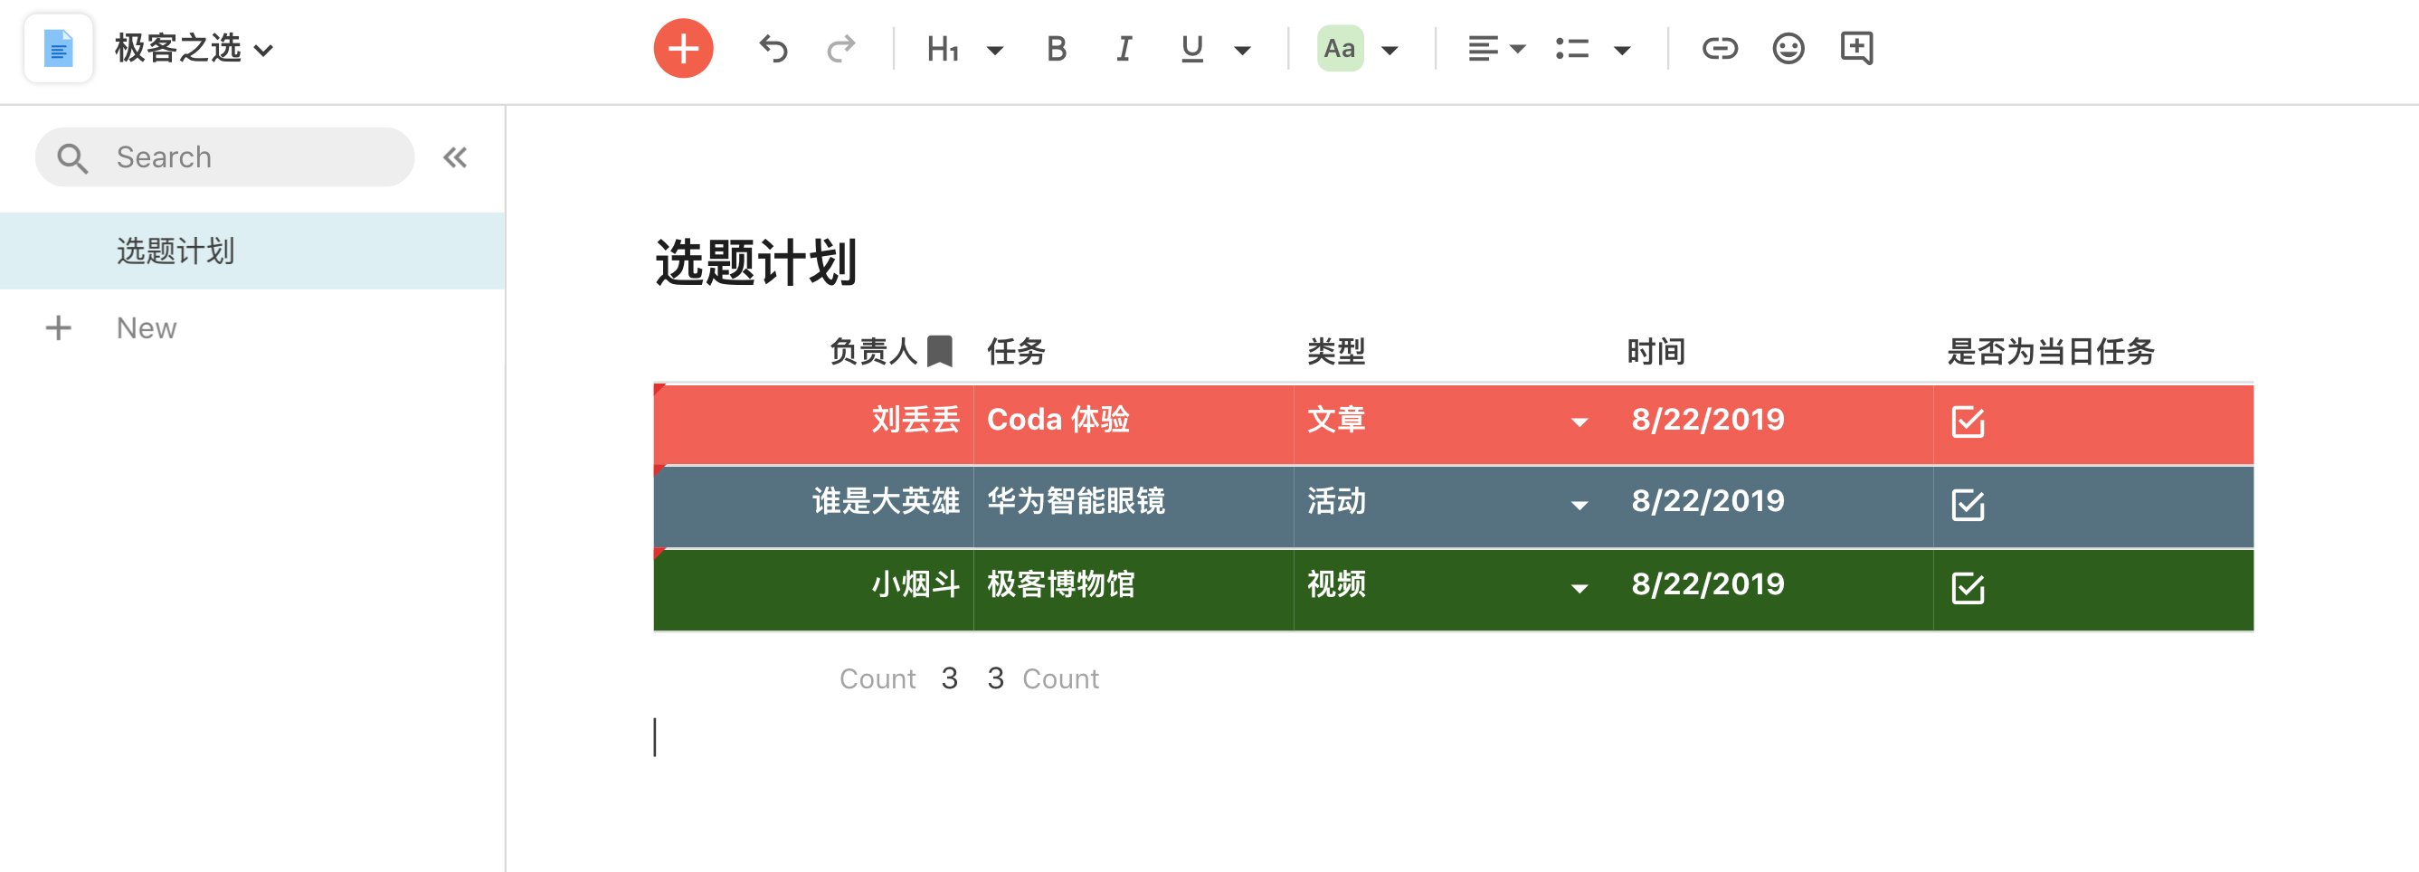Screen dimensions: 2419x872
Task: Open the bulleted list icon
Action: click(1572, 48)
